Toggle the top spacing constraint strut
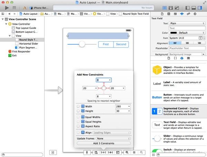The image size is (207, 157). [104, 84]
